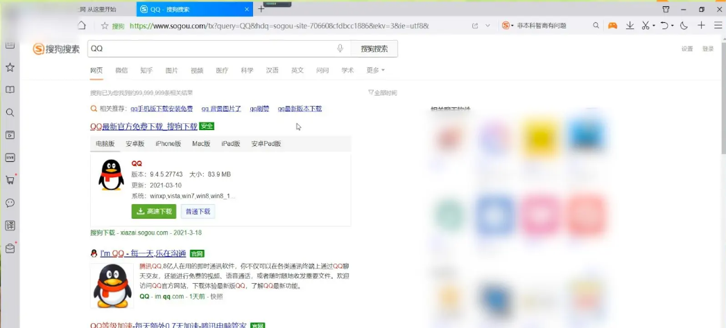Click the 搜狗搜索 search button

click(x=374, y=48)
